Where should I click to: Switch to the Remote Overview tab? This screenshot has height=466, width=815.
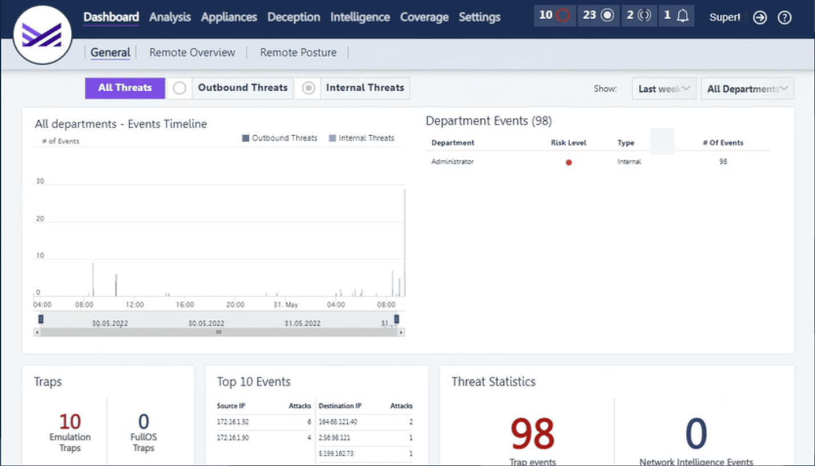(192, 52)
